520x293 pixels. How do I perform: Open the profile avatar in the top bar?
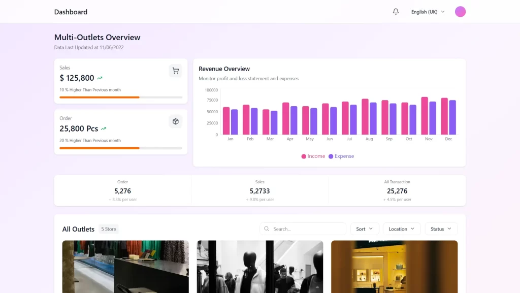tap(460, 11)
